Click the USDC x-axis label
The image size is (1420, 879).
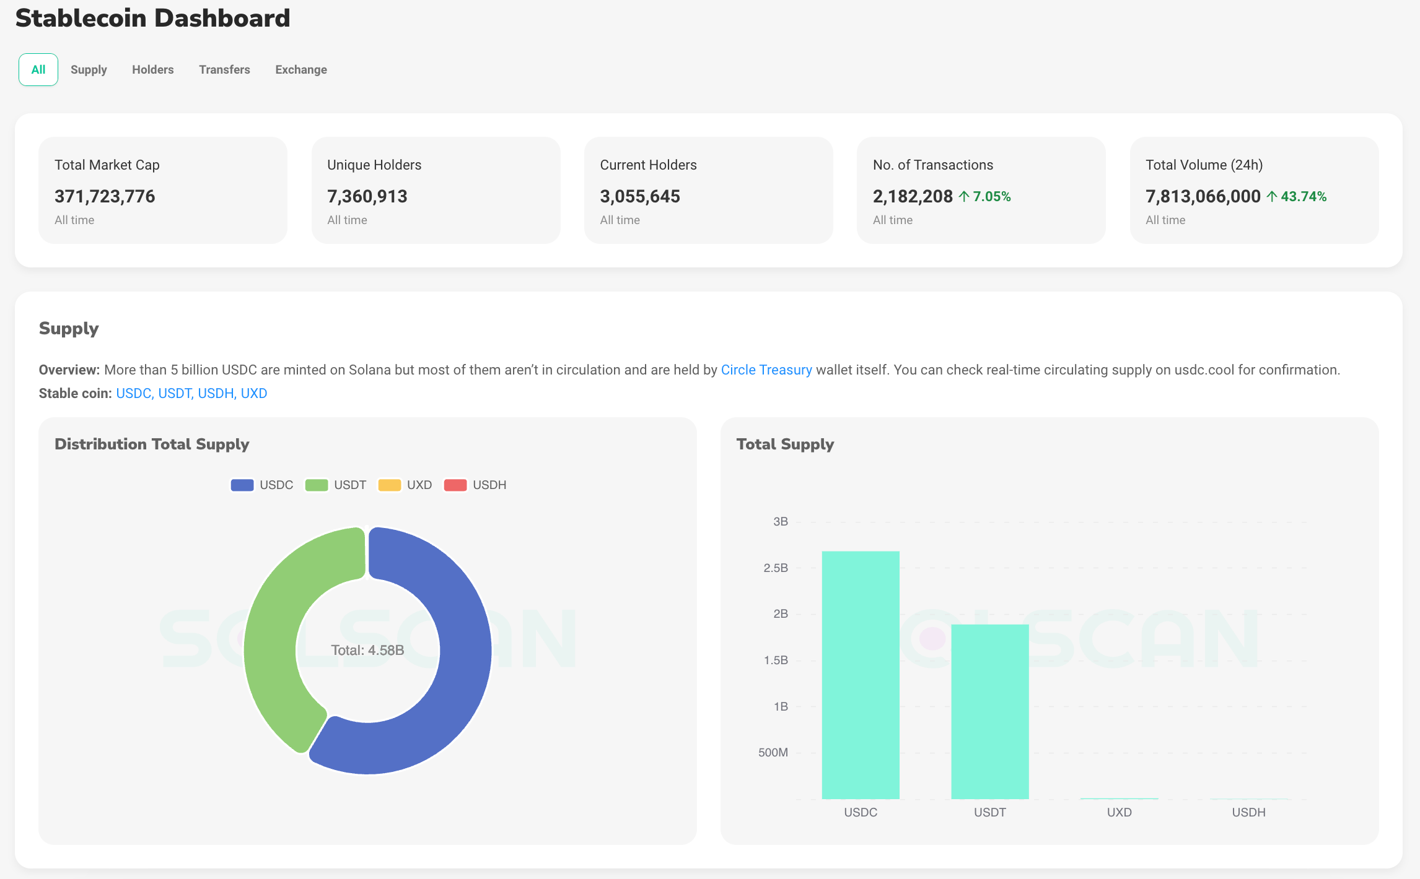point(861,812)
